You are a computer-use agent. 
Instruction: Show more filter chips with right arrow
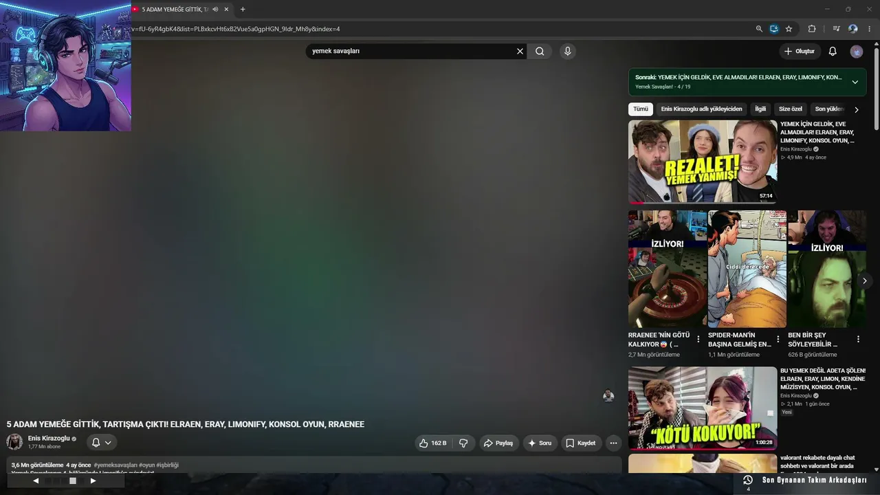click(857, 109)
